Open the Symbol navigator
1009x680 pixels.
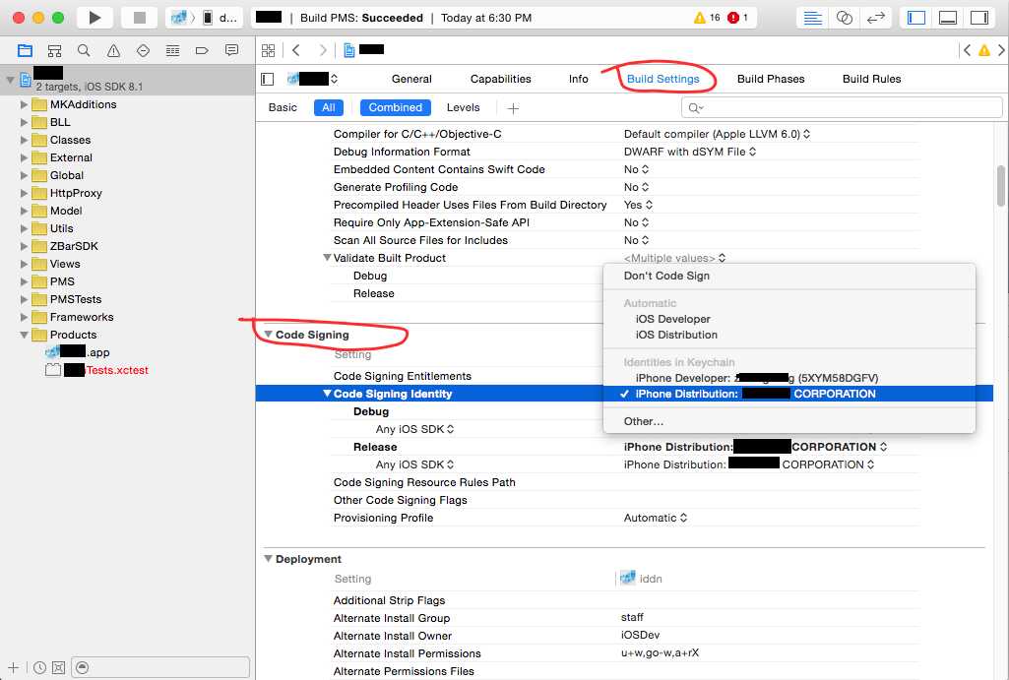[x=55, y=50]
